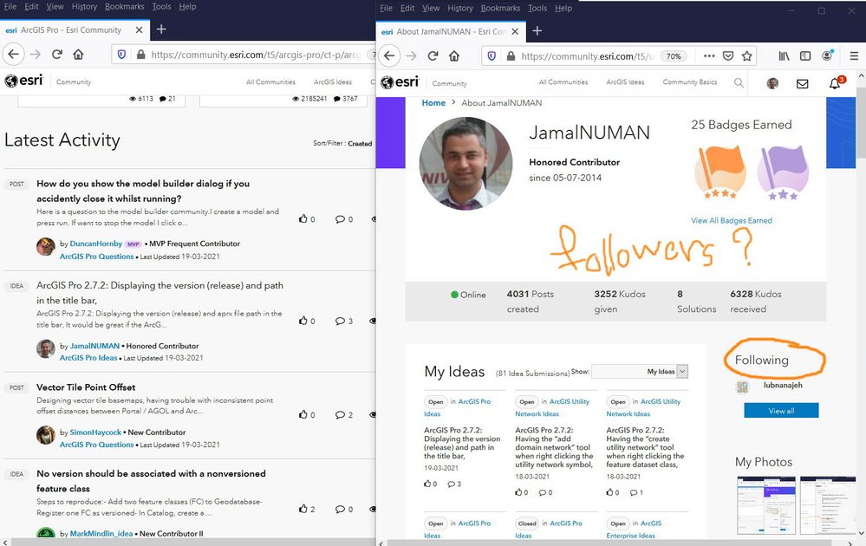
Task: Click All Communities in right window header
Action: pos(563,81)
